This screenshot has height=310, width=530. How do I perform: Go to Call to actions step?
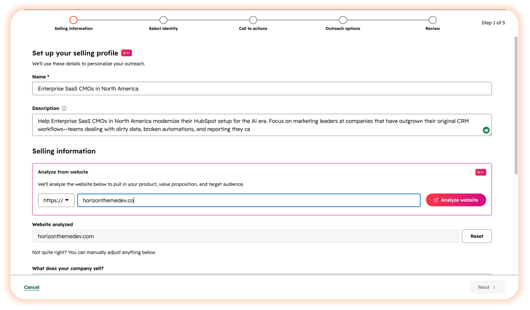point(253,20)
